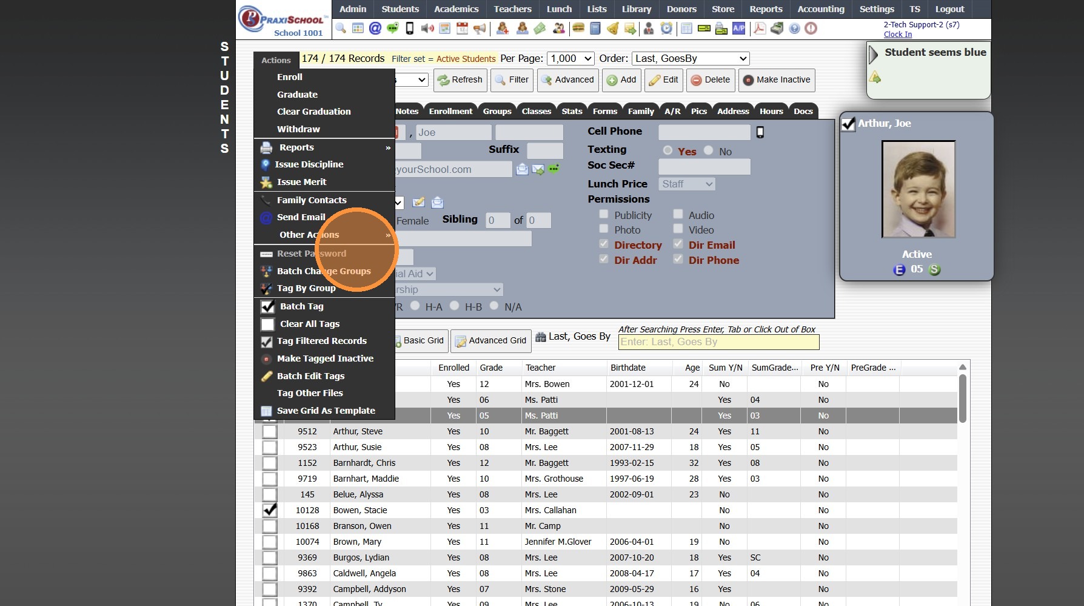Click the PDF document icon
The image size is (1084, 606).
[x=759, y=29]
